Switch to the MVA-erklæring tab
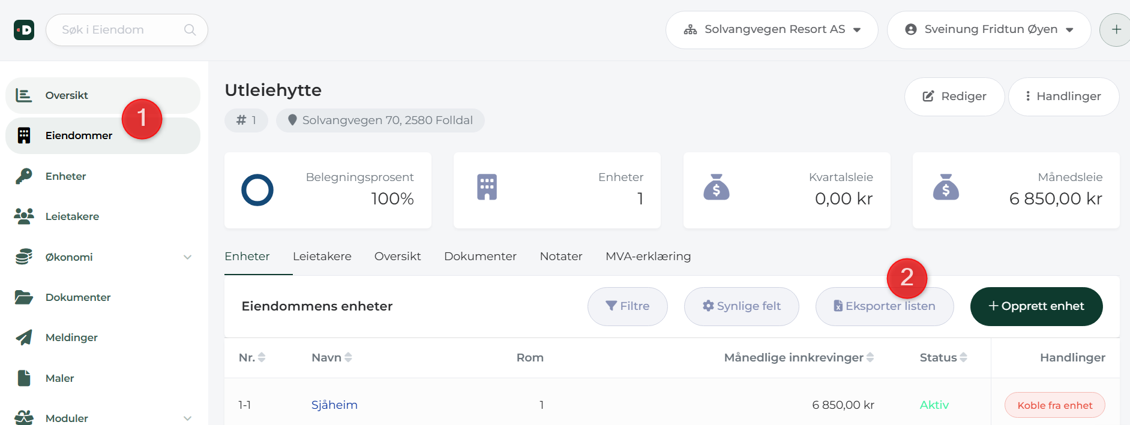Image resolution: width=1130 pixels, height=425 pixels. coord(648,257)
